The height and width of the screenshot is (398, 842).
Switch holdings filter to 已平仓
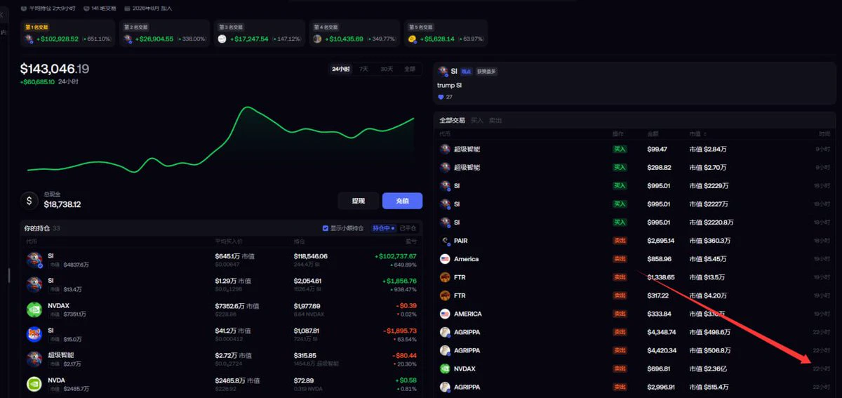[408, 228]
